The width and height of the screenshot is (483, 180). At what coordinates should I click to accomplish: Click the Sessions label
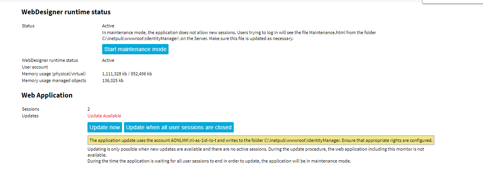pos(31,109)
